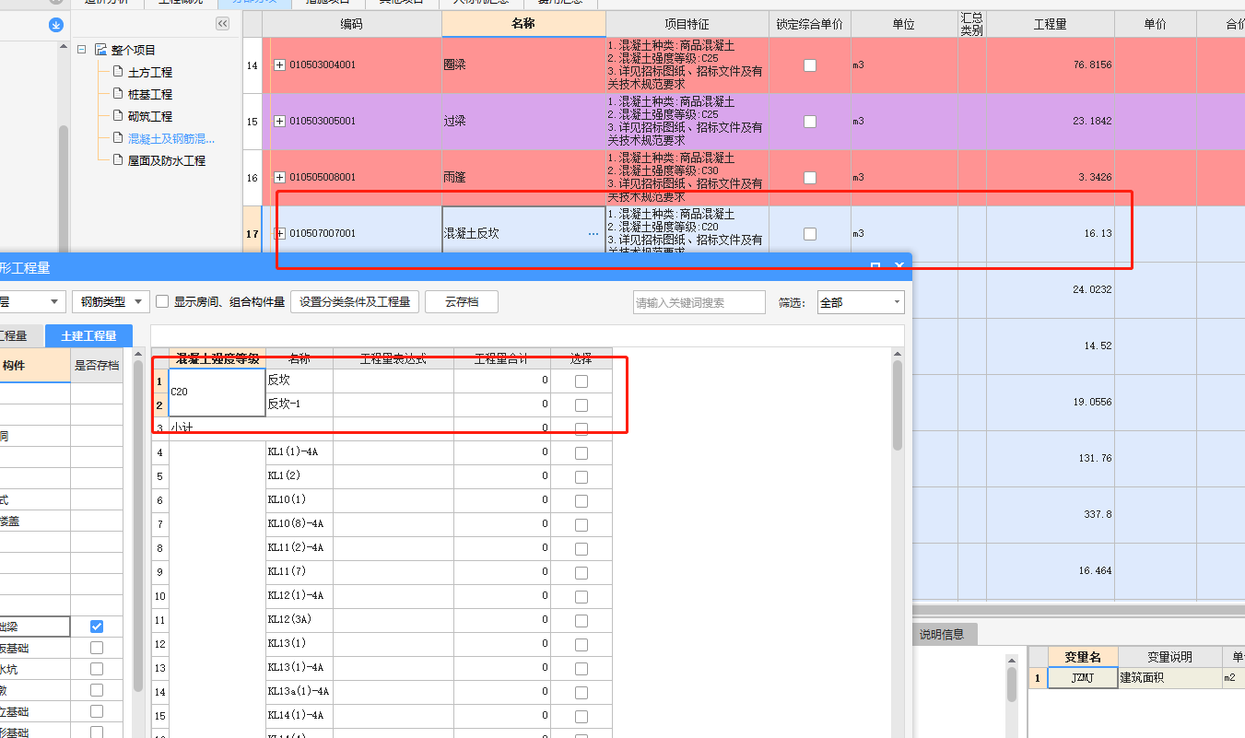
Task: Select the 圈梁 name cell
Action: [523, 65]
